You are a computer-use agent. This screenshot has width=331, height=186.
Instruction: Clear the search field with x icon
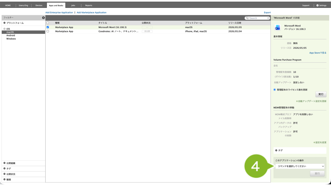(x=268, y=18)
